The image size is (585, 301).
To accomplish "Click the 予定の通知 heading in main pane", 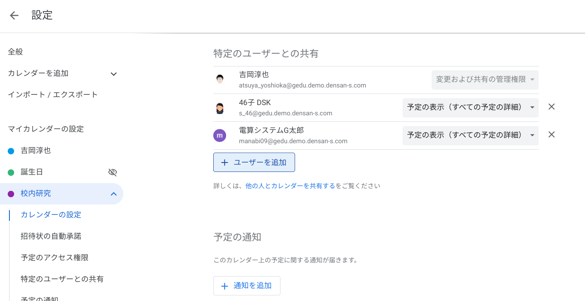I will click(x=237, y=237).
